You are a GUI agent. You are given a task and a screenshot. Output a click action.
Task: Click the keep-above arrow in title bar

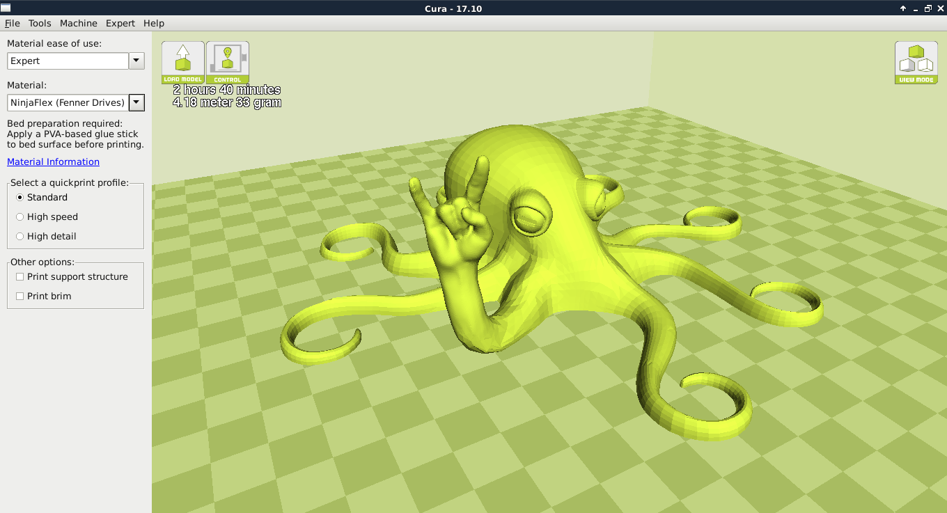coord(903,8)
